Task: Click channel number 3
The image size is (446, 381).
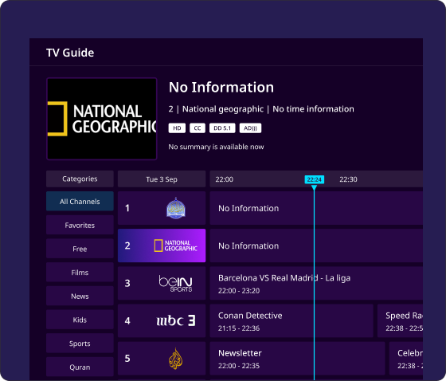Action: 127,283
